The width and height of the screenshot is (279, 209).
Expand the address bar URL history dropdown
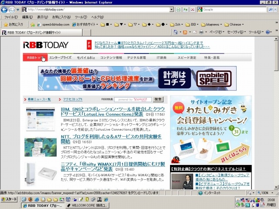coord(171,10)
